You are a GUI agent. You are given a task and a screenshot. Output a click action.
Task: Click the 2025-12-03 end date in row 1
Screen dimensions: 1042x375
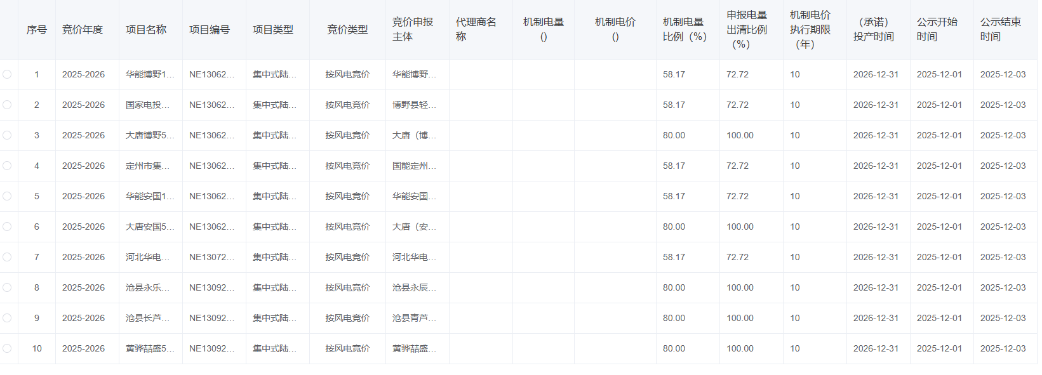point(1003,74)
